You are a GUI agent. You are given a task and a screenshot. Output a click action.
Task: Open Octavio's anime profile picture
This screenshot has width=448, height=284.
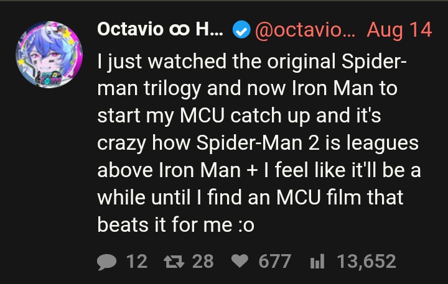49,54
